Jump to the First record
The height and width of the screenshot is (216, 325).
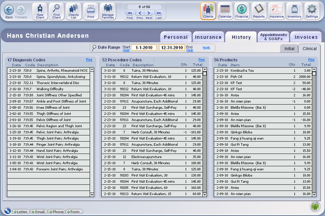click(130, 13)
